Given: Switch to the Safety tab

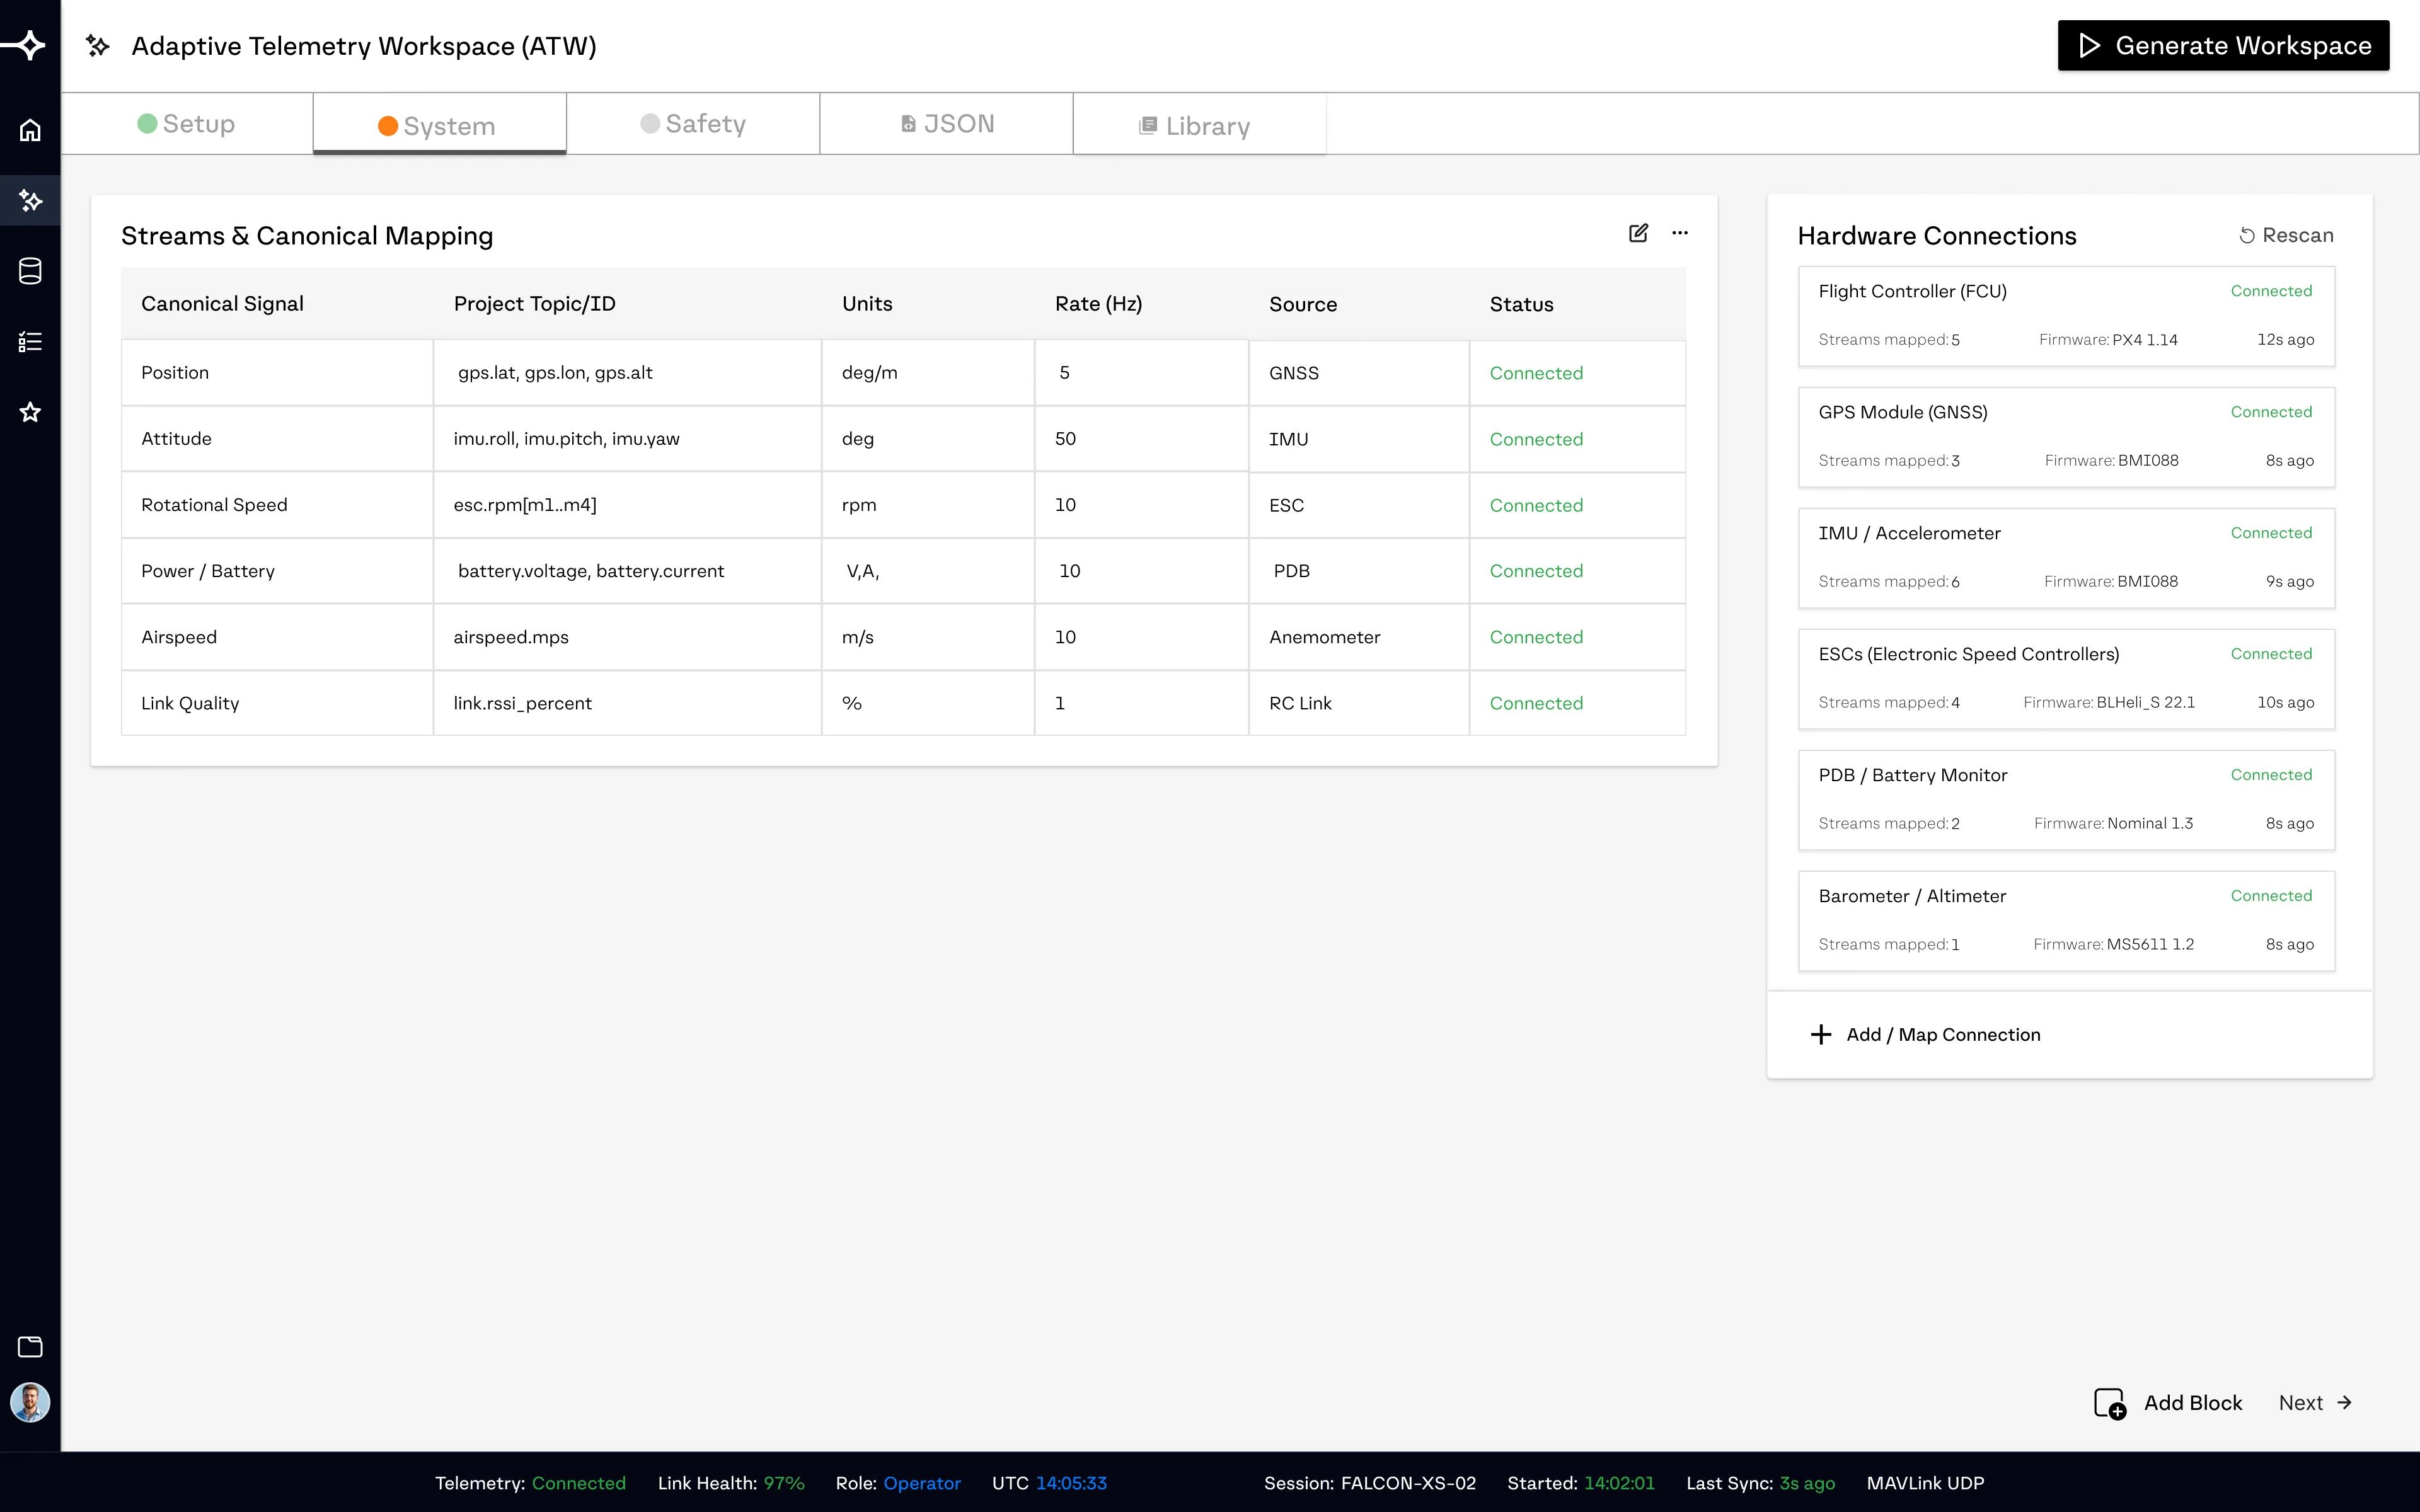Looking at the screenshot, I should [x=693, y=124].
